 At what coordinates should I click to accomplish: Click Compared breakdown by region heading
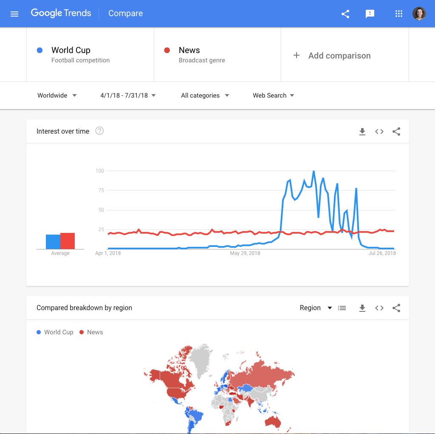pyautogui.click(x=85, y=308)
